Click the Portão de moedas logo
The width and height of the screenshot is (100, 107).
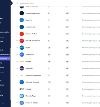(22, 103)
